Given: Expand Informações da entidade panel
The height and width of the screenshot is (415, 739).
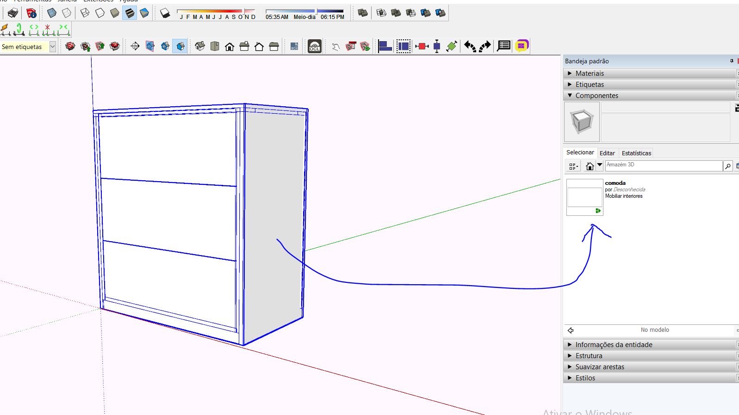Looking at the screenshot, I should pyautogui.click(x=651, y=344).
